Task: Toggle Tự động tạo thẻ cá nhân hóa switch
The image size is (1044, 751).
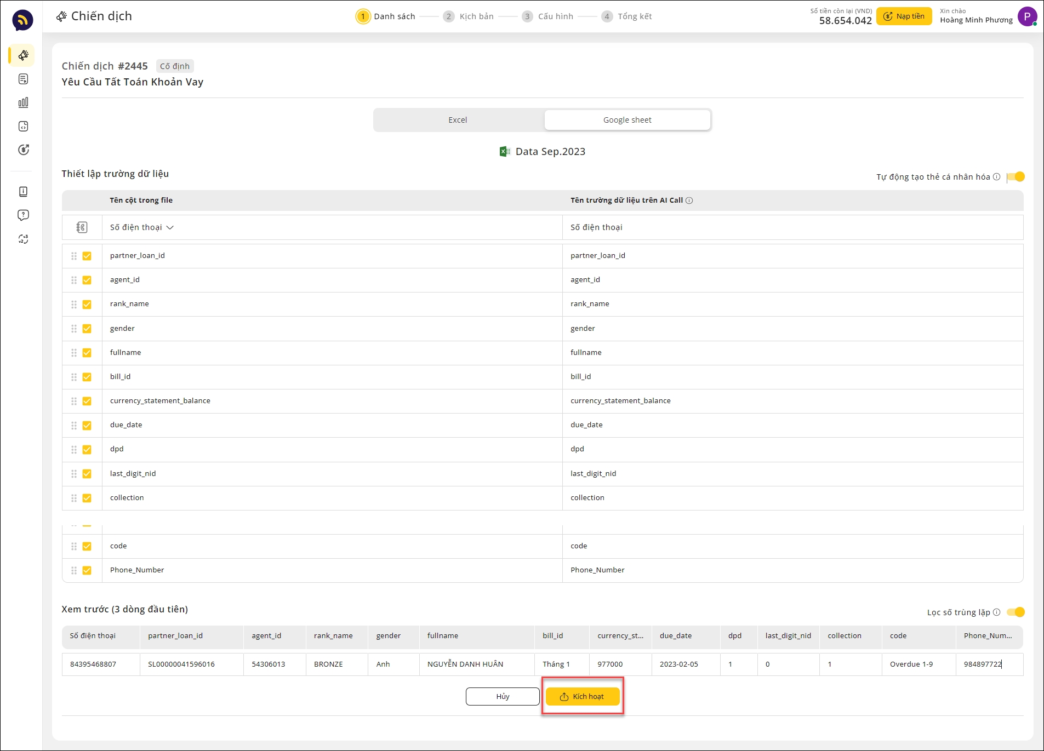Action: (x=1016, y=177)
